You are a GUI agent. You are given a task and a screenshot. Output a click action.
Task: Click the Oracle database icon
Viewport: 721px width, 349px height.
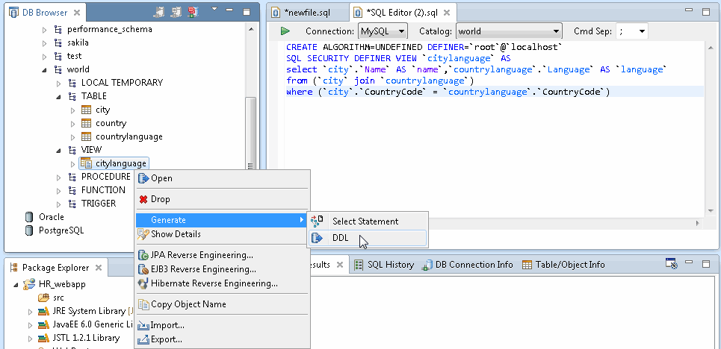click(x=28, y=217)
